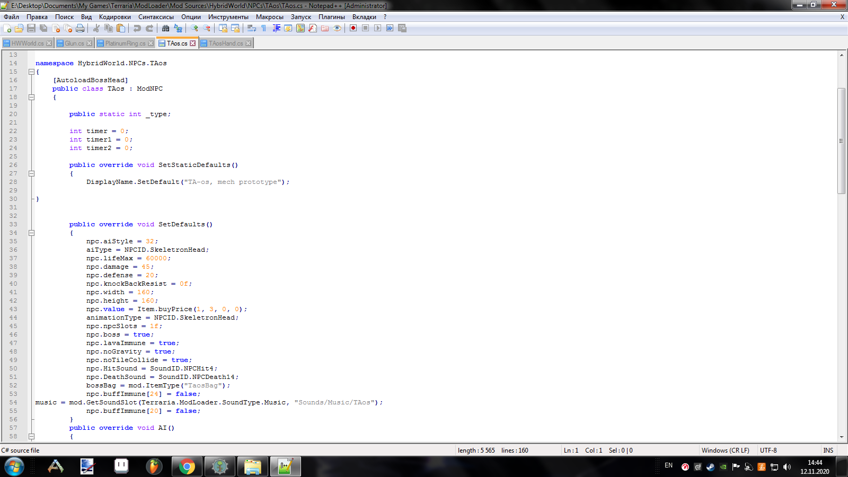Open Google Chrome from the taskbar
The height and width of the screenshot is (477, 848).
pos(187,467)
